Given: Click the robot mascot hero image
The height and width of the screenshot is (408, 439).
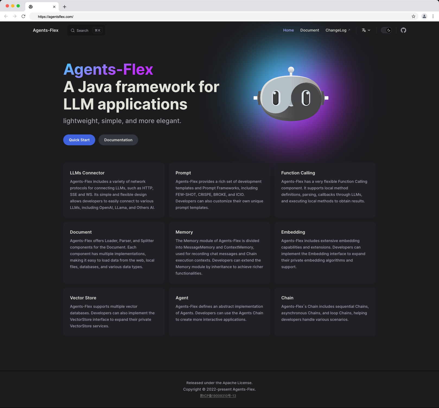Looking at the screenshot, I should (291, 94).
